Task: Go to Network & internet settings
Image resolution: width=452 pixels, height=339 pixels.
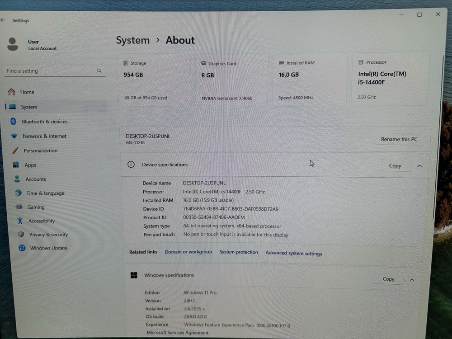Action: pyautogui.click(x=45, y=136)
